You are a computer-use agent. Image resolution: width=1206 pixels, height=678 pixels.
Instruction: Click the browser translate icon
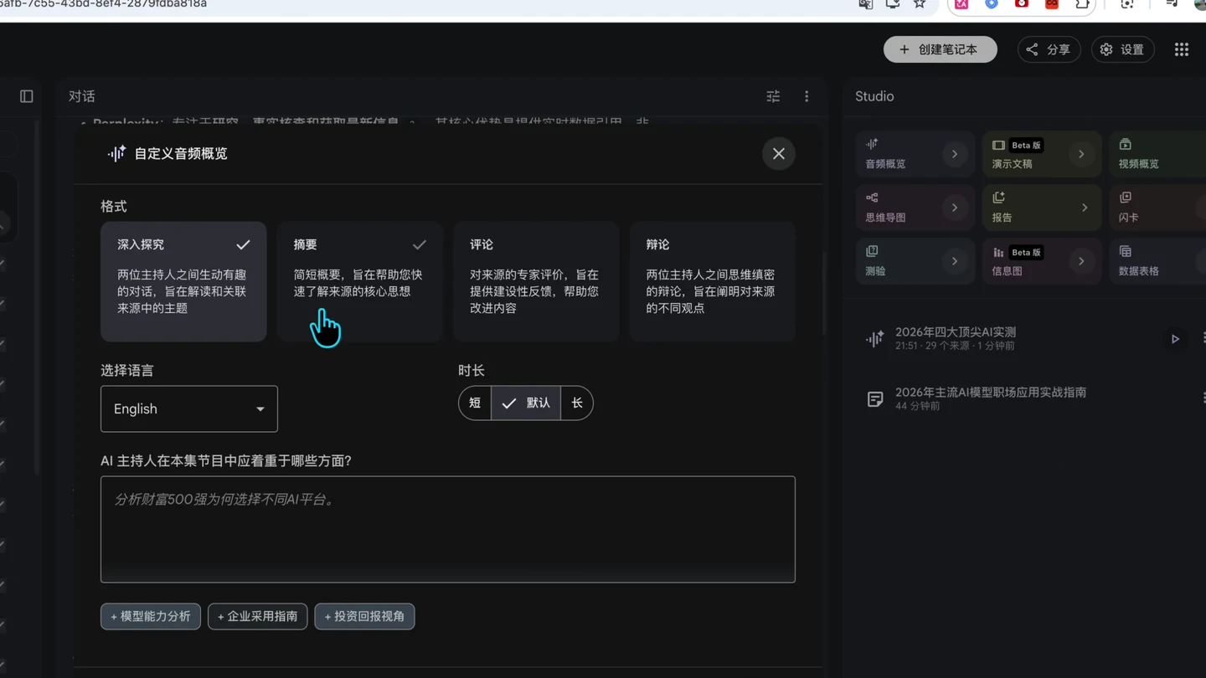tap(865, 4)
